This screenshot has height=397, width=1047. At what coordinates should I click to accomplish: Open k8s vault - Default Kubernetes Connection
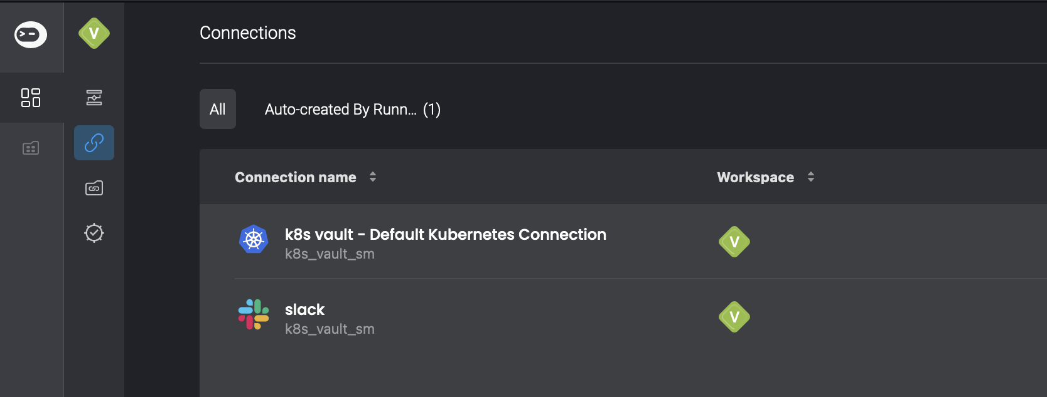(446, 234)
